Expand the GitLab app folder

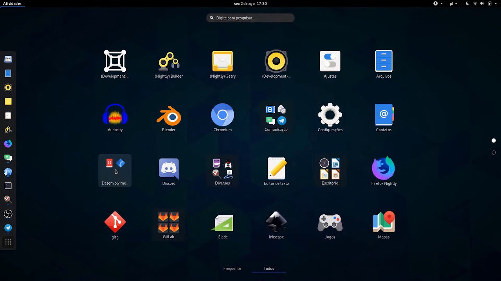tap(169, 224)
